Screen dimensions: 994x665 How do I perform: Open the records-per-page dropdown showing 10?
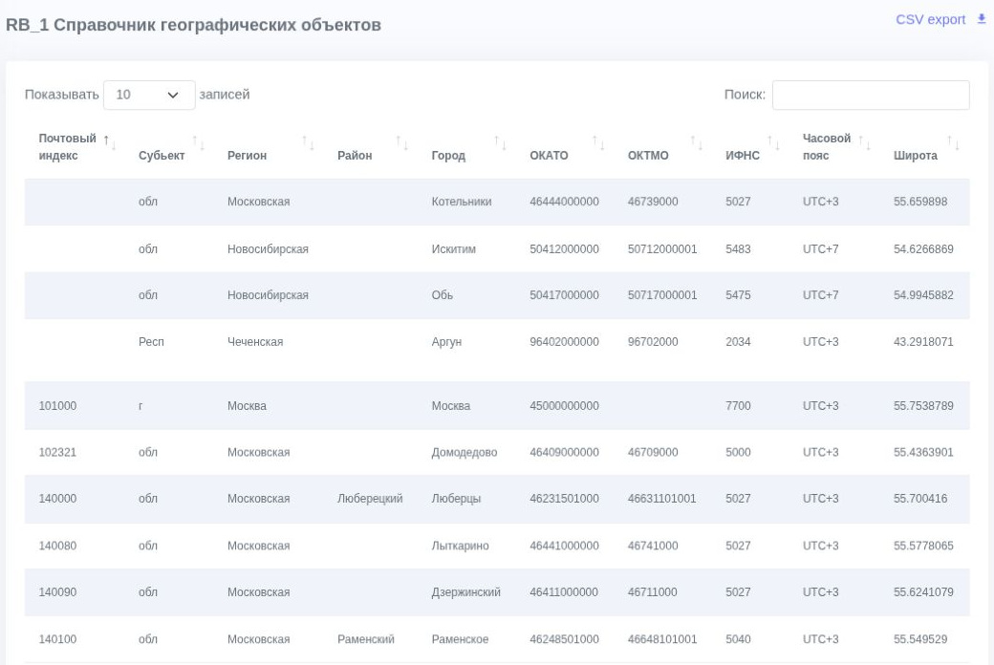coord(149,96)
